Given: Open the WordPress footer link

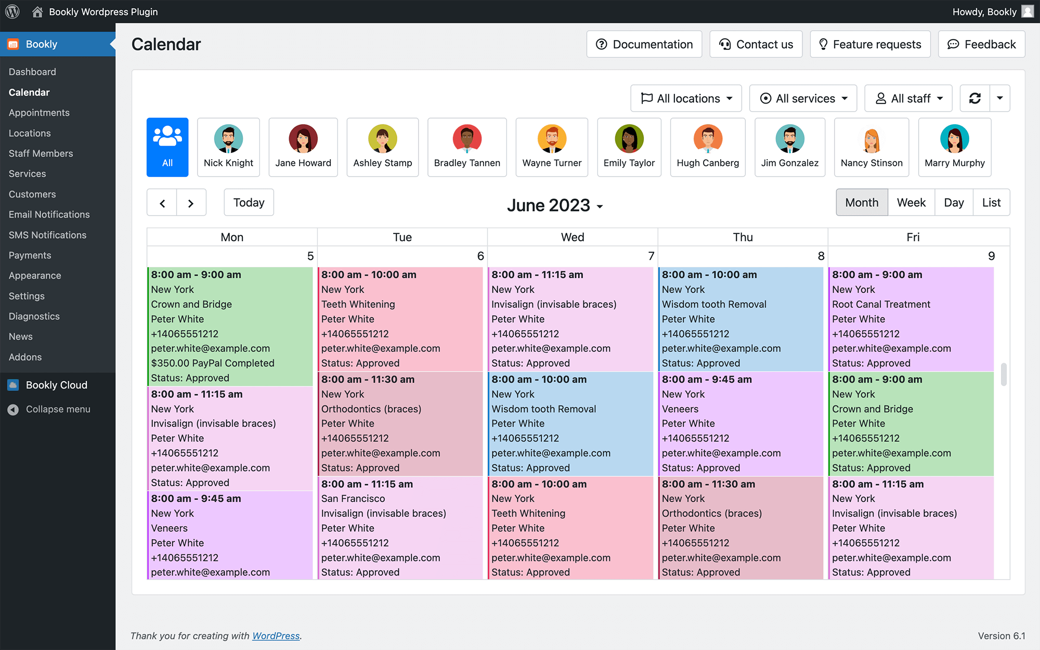Looking at the screenshot, I should (x=276, y=635).
